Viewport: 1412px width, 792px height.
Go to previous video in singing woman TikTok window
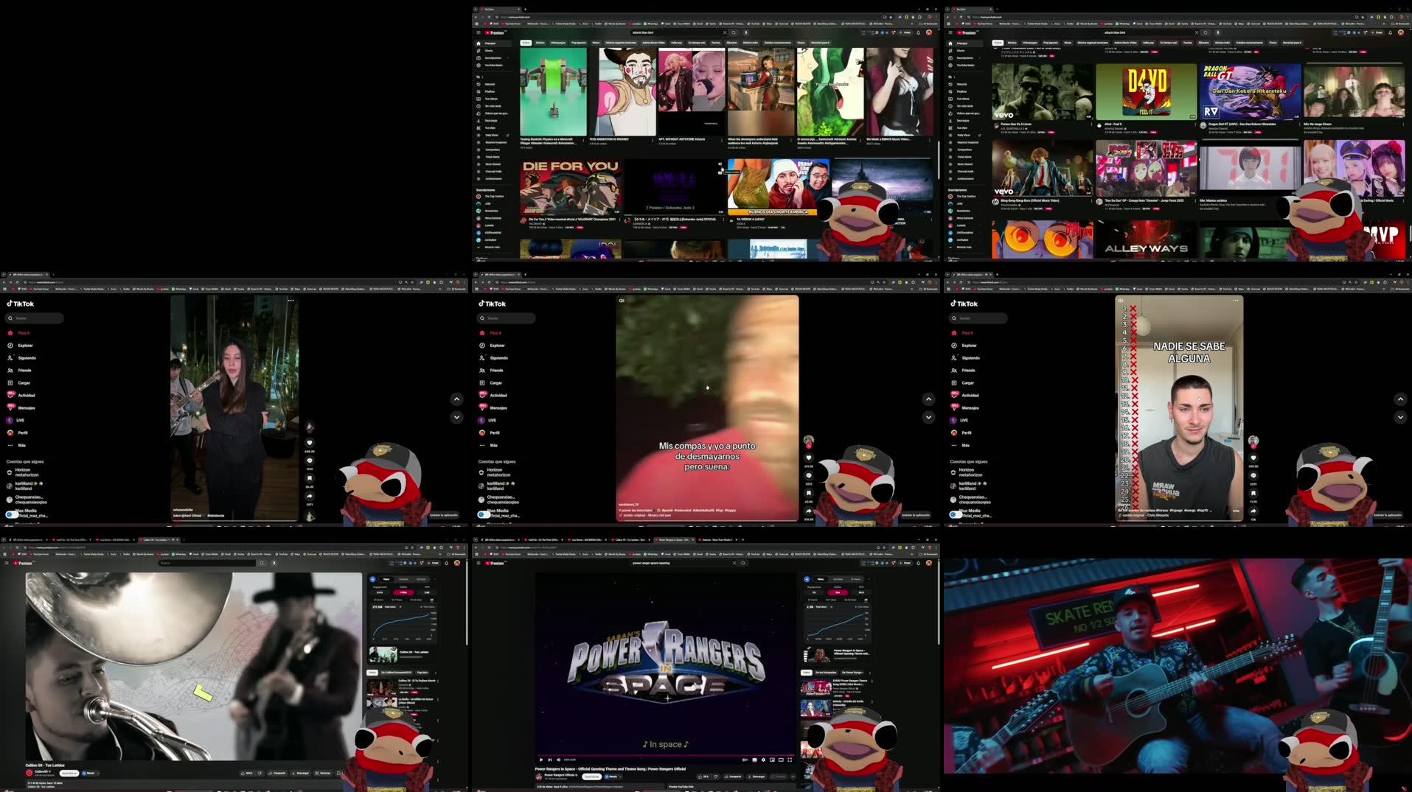point(456,399)
